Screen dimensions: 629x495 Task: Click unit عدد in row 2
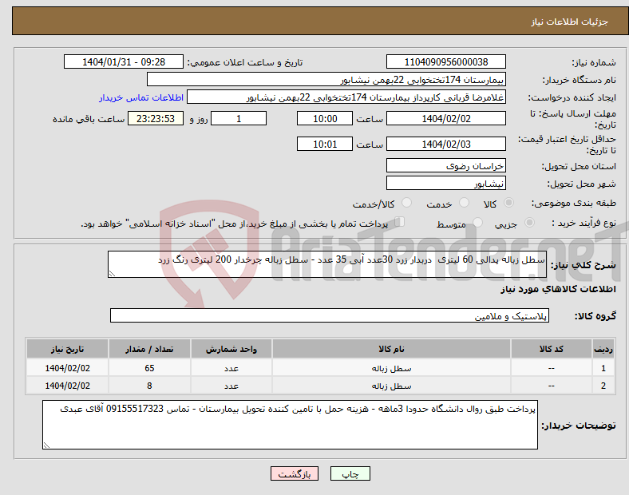[231, 386]
